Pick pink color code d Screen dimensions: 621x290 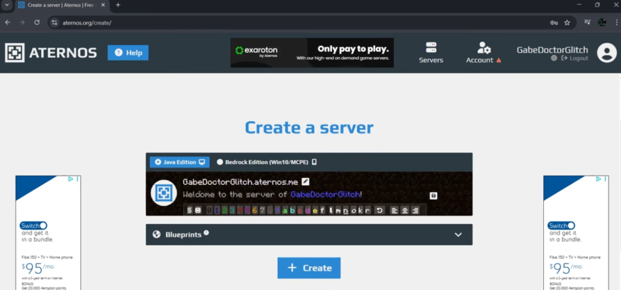pyautogui.click(x=307, y=211)
